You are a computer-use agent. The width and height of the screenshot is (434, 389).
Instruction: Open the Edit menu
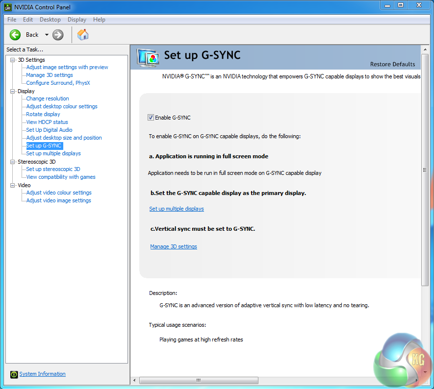pyautogui.click(x=27, y=20)
